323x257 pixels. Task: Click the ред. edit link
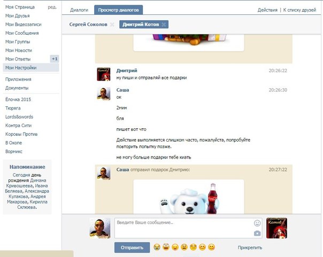pos(52,7)
